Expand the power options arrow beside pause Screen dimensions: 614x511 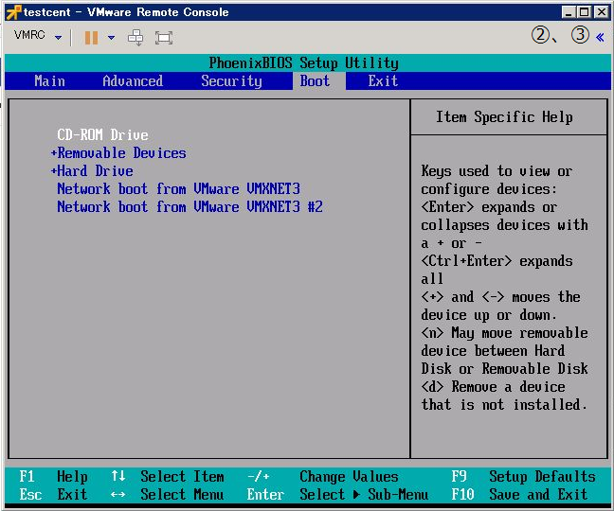click(111, 37)
